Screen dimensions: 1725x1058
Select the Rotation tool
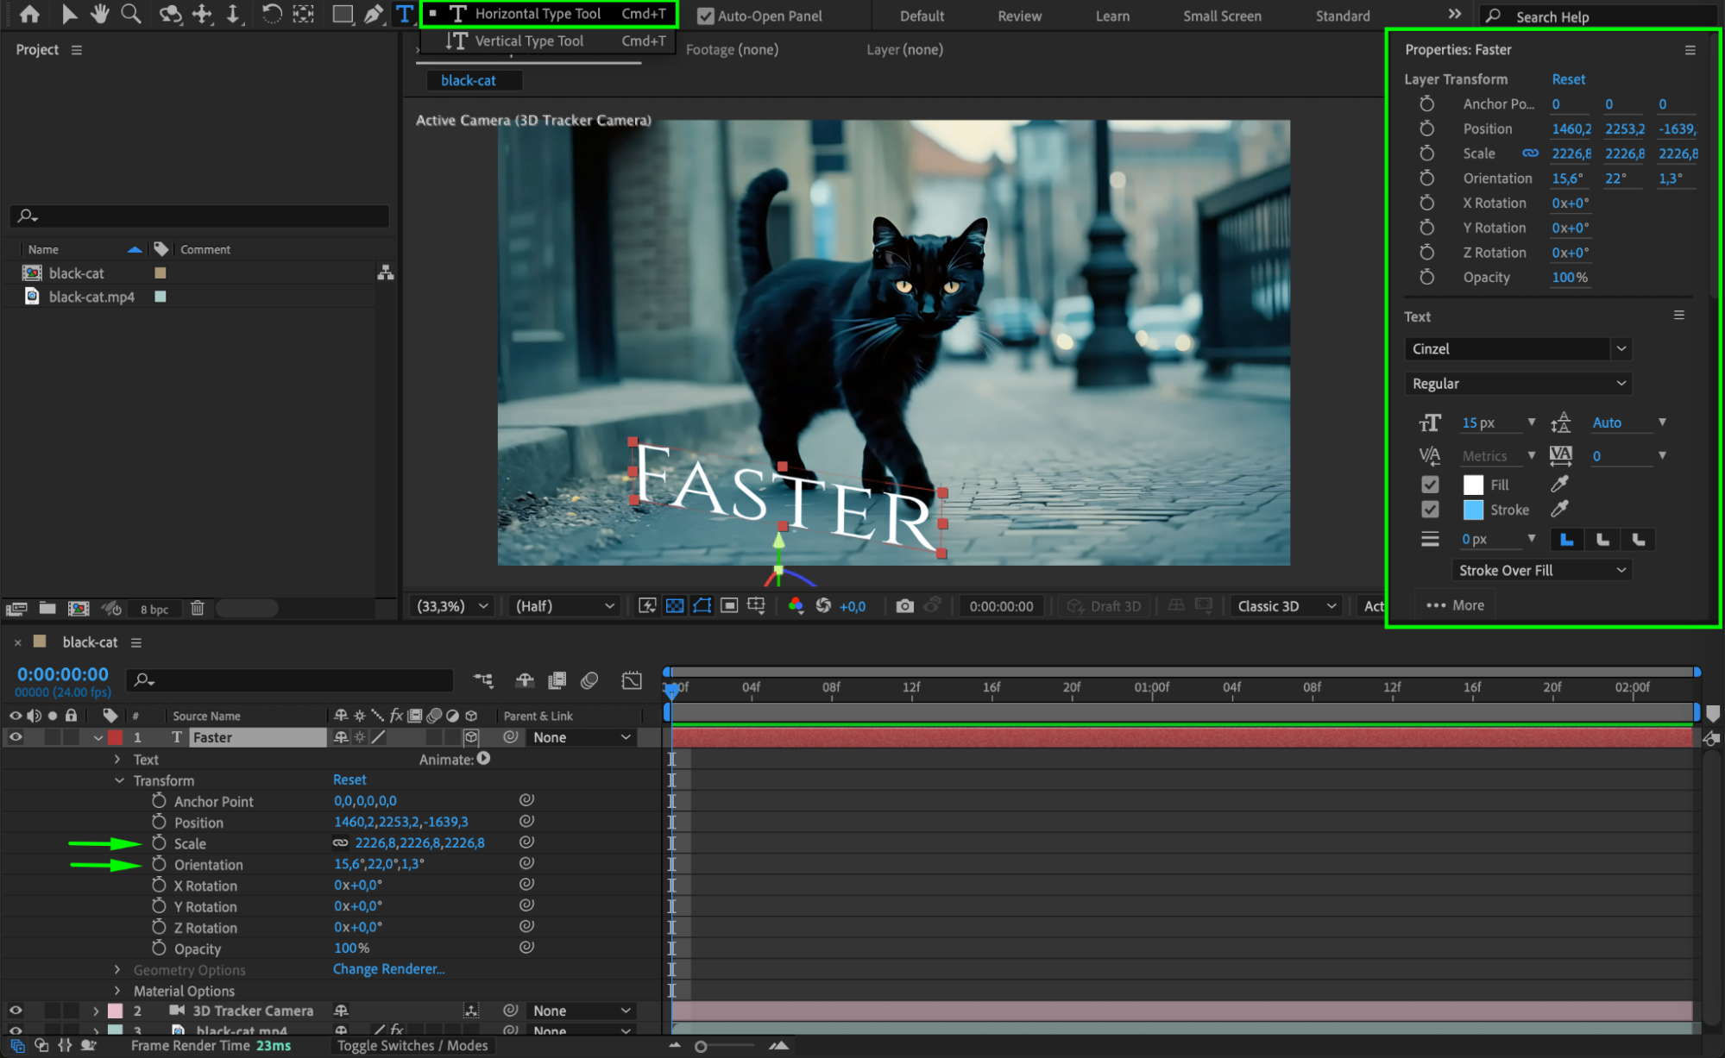click(271, 14)
